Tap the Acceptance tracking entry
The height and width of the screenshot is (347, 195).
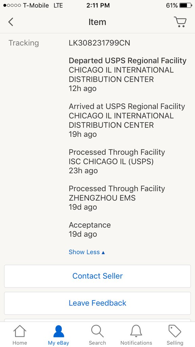pyautogui.click(x=90, y=230)
